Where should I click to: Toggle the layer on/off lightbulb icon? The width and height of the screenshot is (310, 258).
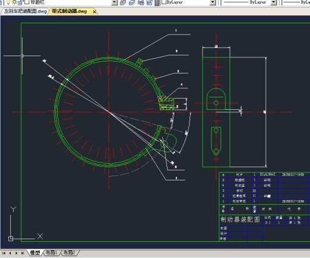point(8,2)
